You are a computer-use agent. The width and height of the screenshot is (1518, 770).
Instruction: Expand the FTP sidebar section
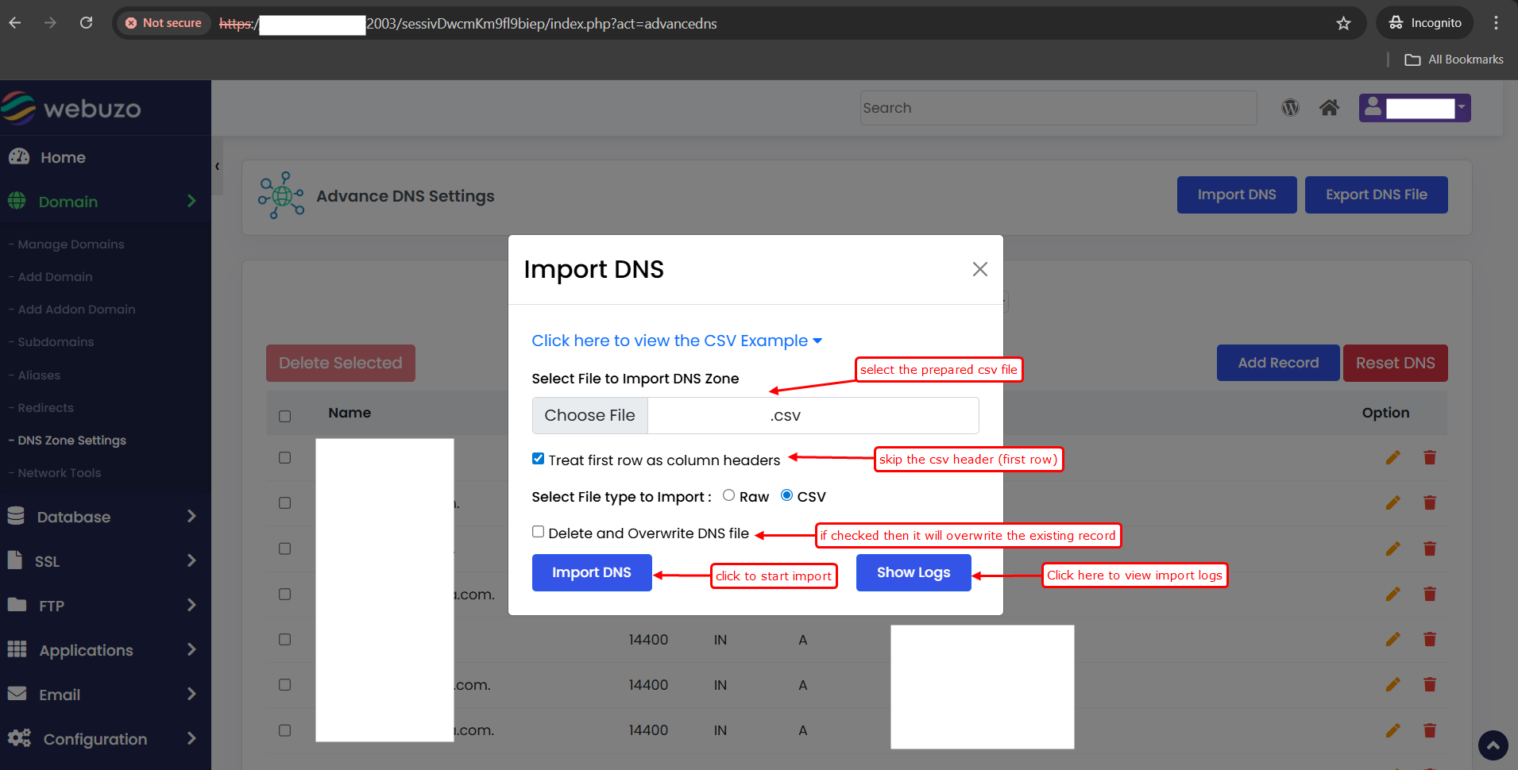pos(106,606)
